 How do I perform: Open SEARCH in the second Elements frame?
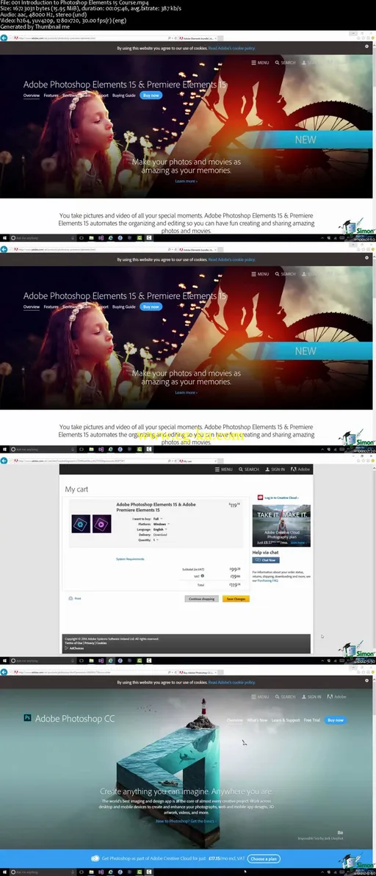(x=286, y=273)
